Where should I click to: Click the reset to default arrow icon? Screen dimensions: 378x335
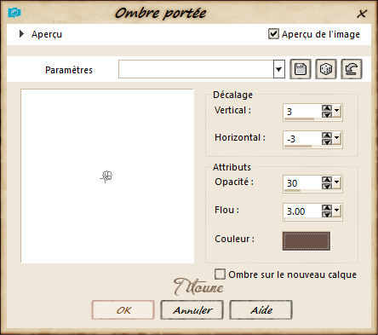352,69
